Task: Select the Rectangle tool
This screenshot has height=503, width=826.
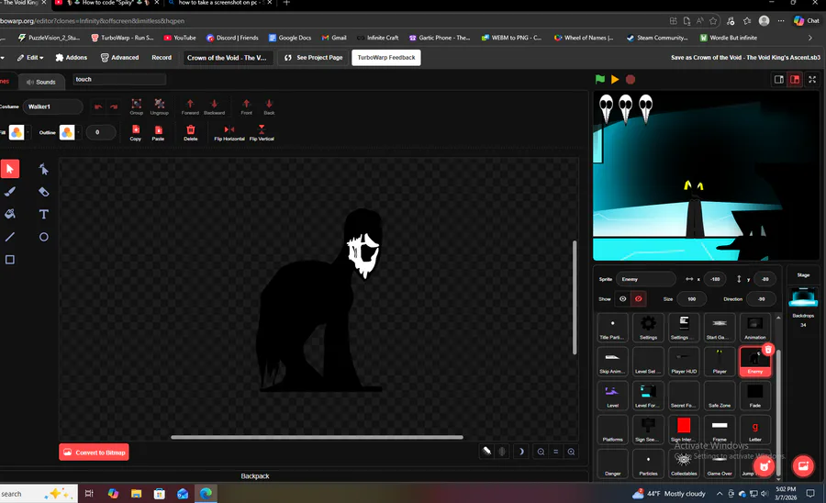Action: 10,260
